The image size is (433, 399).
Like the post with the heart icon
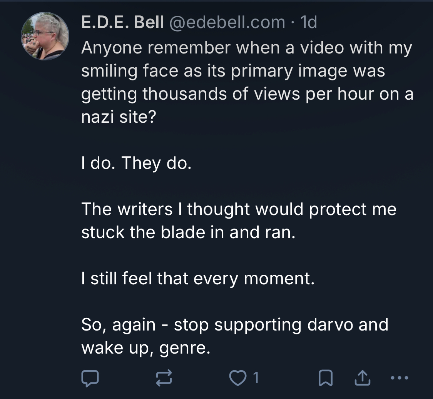pyautogui.click(x=238, y=378)
